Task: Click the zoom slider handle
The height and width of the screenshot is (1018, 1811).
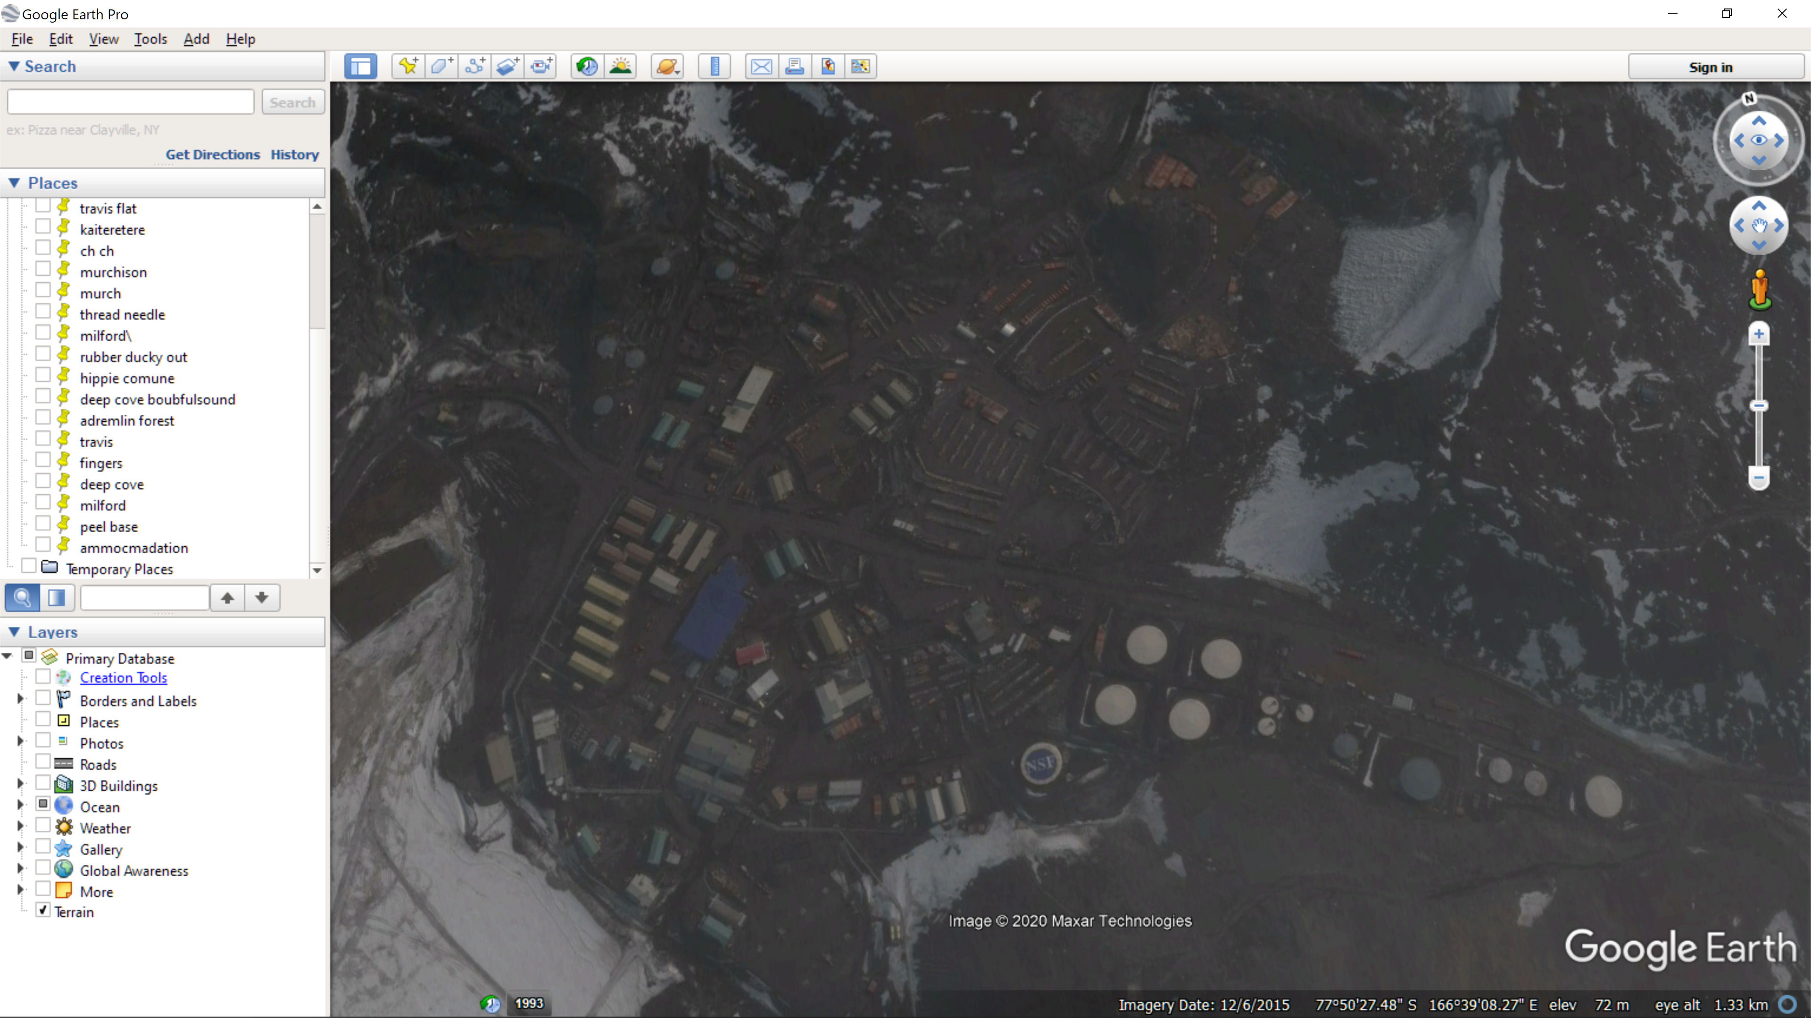Action: click(x=1759, y=406)
